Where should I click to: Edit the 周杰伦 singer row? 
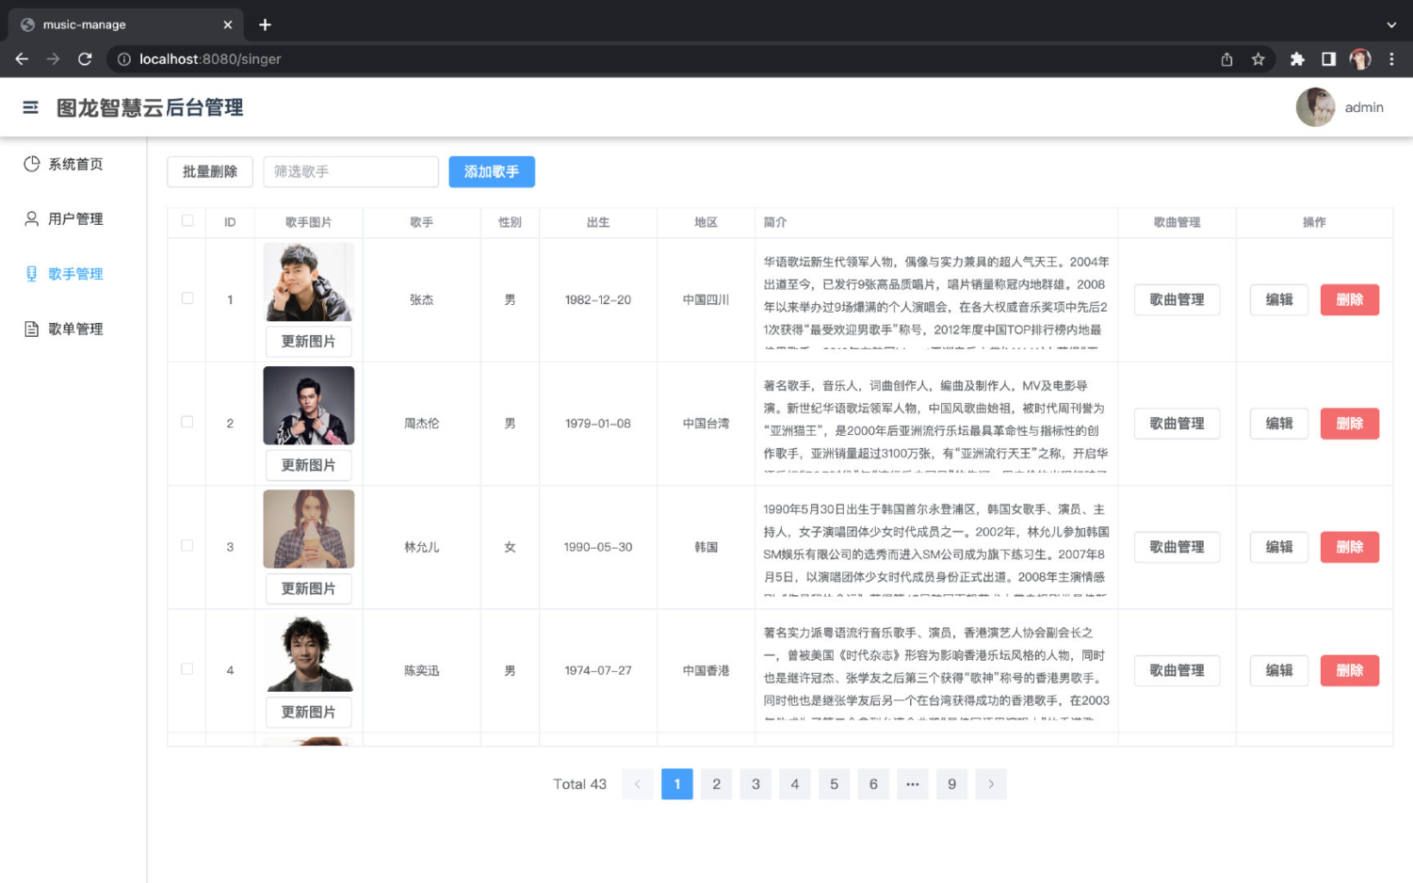click(x=1279, y=424)
